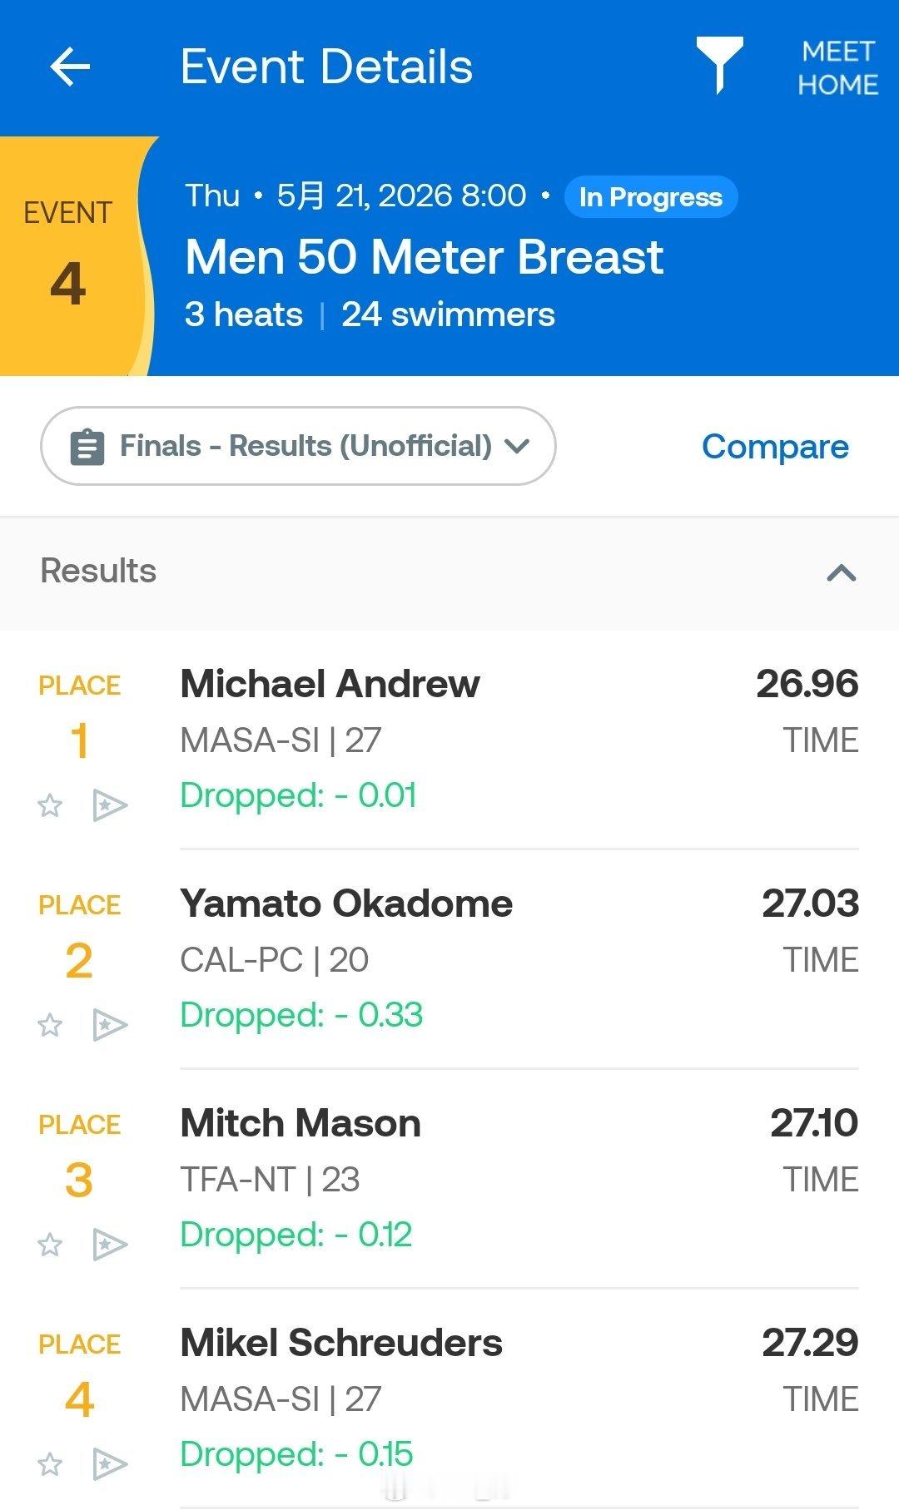Select the Results section header
Viewport: 899px width, 1510px height.
click(449, 572)
